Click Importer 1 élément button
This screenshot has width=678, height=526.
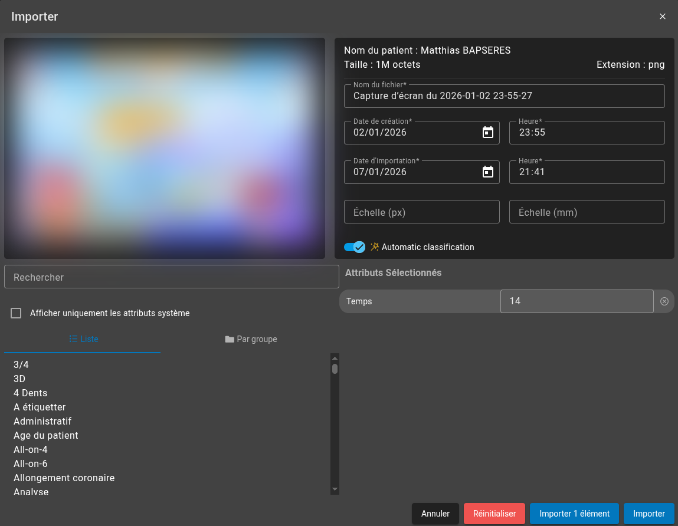[x=574, y=514]
